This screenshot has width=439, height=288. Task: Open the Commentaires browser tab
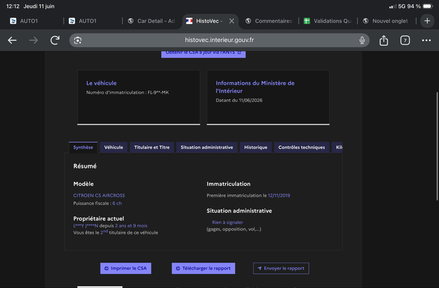click(x=269, y=21)
